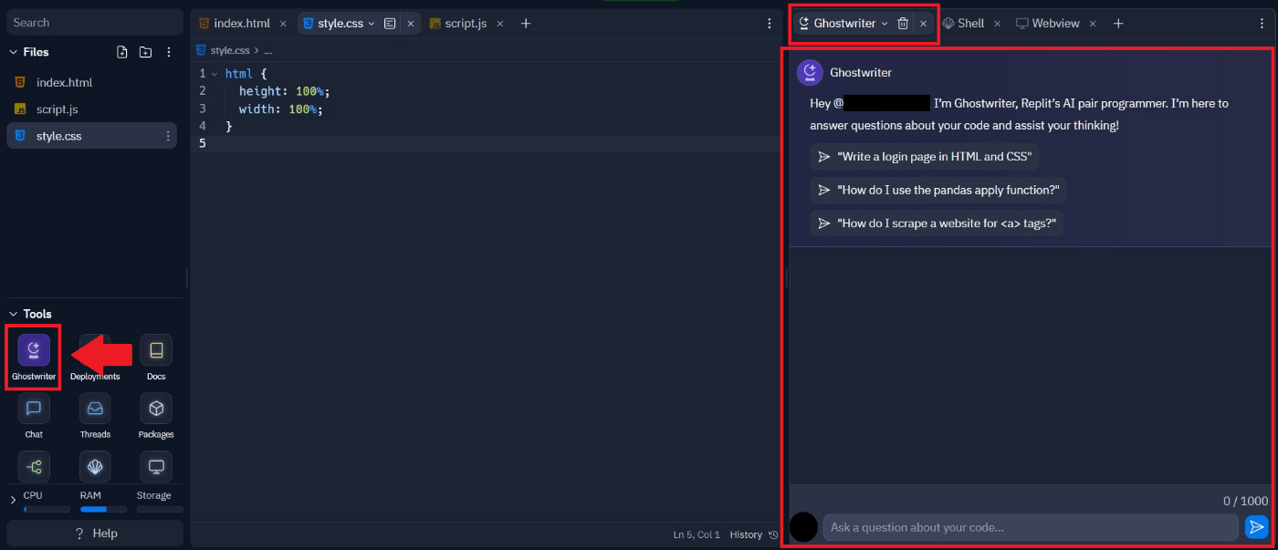Collapse the Files section
1278x550 pixels.
(x=13, y=52)
